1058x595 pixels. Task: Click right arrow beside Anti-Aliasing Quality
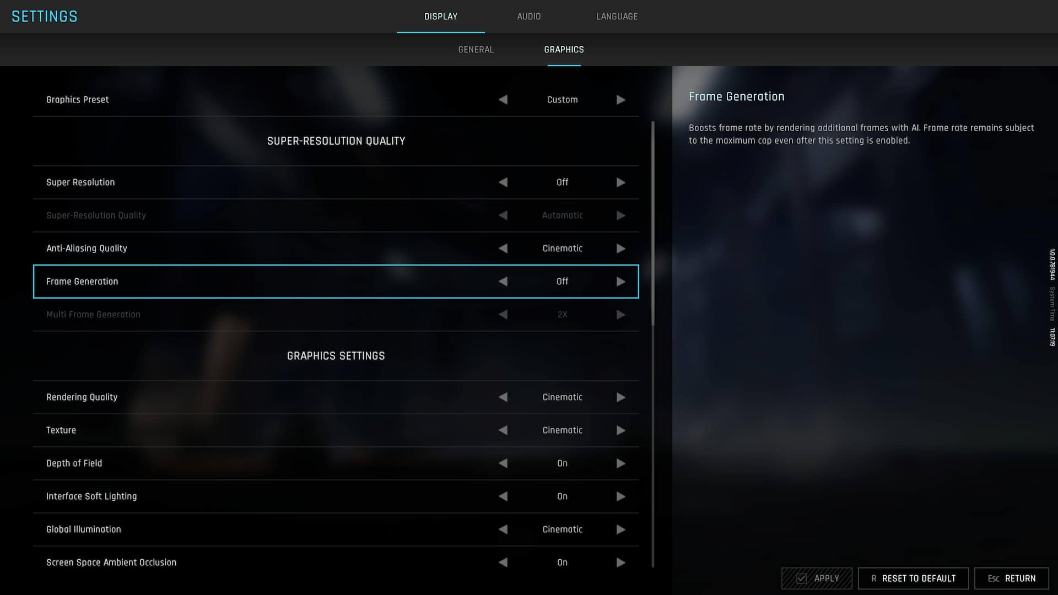620,248
